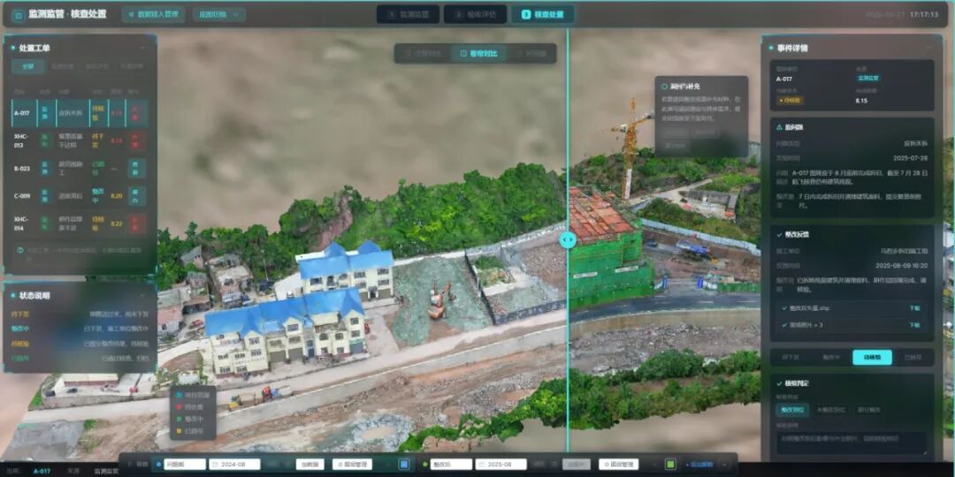955x477 pixels.
Task: Download the 现场照片 × 3 attachment
Action: (915, 325)
